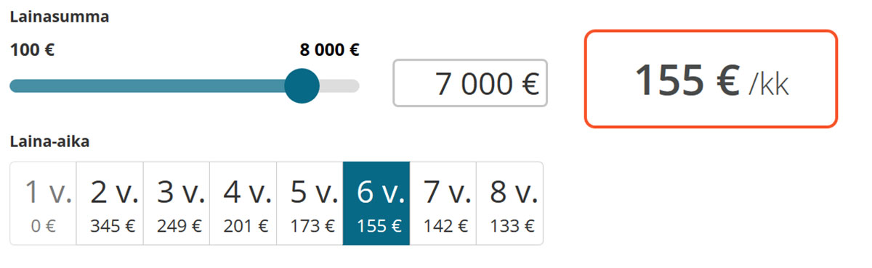This screenshot has width=872, height=268.
Task: Click the Lainasumma heading
Action: click(x=60, y=17)
